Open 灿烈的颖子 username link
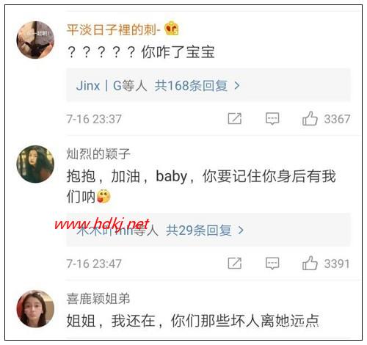This screenshot has width=367, height=345. (98, 154)
